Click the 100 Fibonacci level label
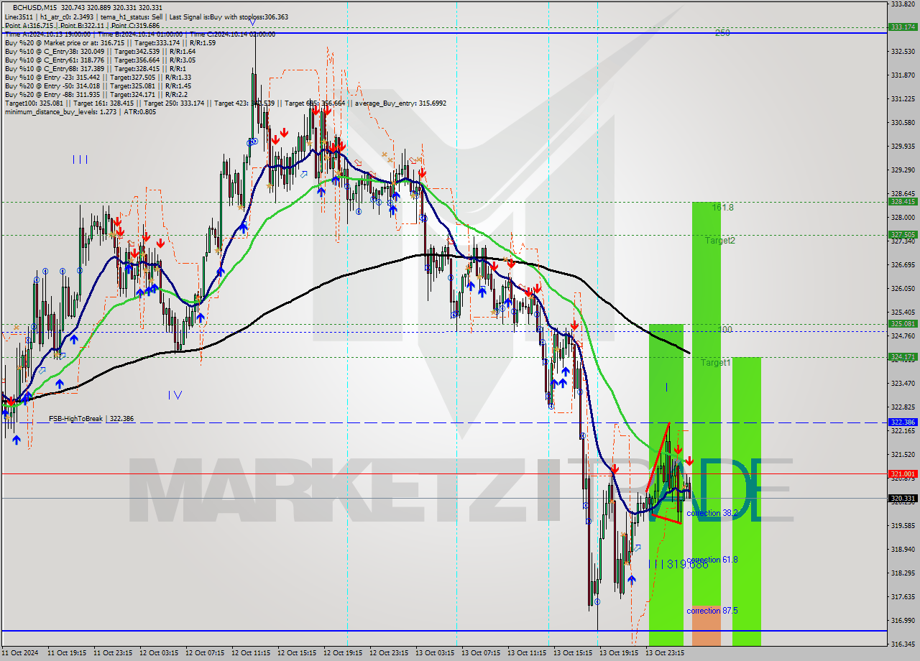This screenshot has width=920, height=661. click(x=725, y=330)
